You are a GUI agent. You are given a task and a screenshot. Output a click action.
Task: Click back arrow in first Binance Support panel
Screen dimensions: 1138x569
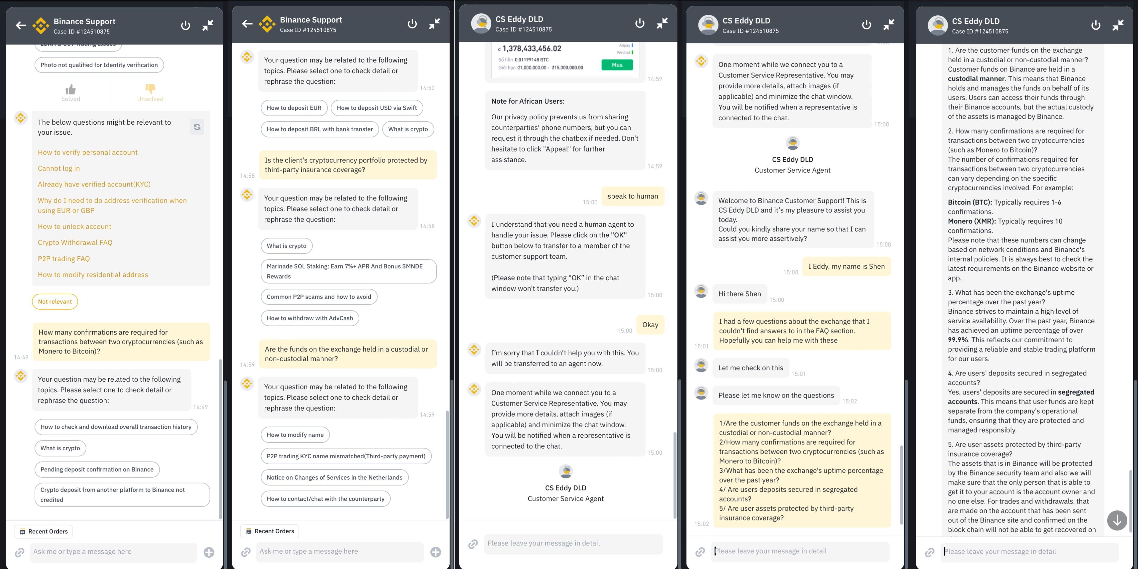tap(21, 25)
